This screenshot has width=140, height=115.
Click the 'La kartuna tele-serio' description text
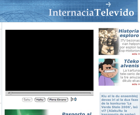coord(130,76)
